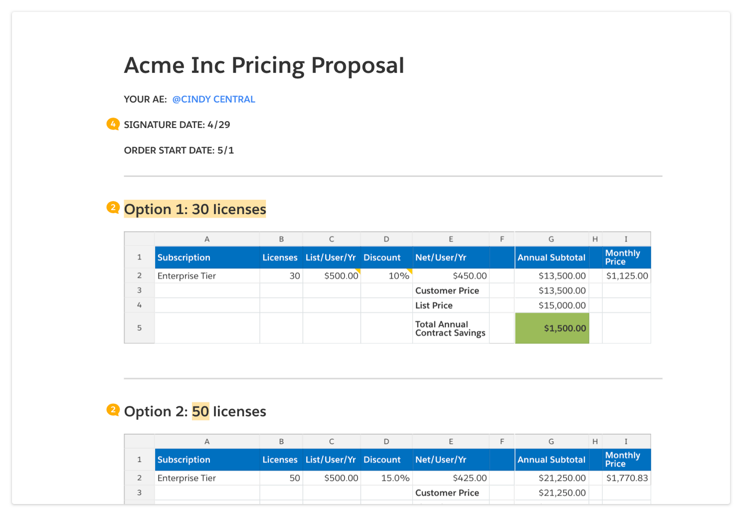
Task: Select column A header in Option 1 table
Action: [x=207, y=239]
